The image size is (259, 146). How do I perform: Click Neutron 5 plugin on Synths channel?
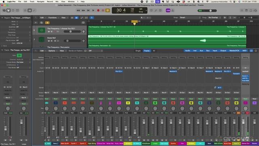173,71
